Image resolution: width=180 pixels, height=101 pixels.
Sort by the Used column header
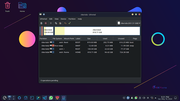click(x=105, y=38)
